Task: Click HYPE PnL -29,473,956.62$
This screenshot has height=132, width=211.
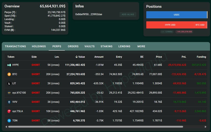Action: pos(177,65)
